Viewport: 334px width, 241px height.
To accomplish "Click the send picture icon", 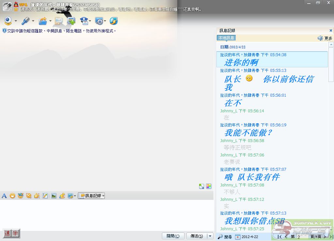I will (x=54, y=196).
